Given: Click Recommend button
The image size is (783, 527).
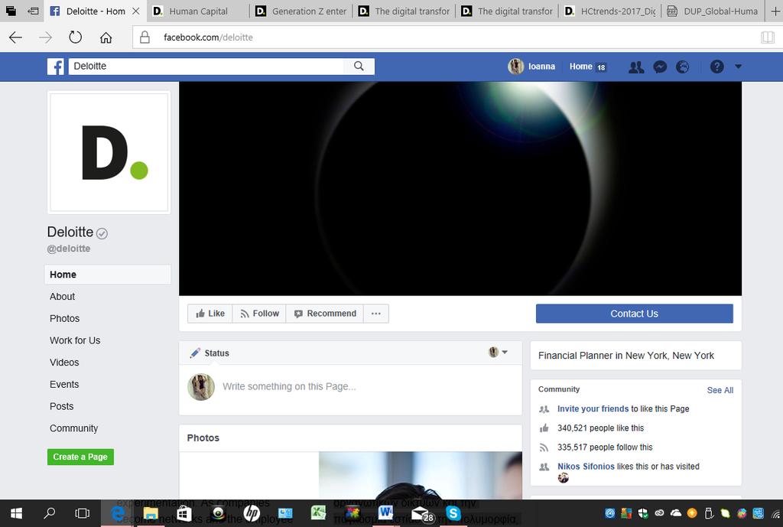Looking at the screenshot, I should click(x=324, y=313).
